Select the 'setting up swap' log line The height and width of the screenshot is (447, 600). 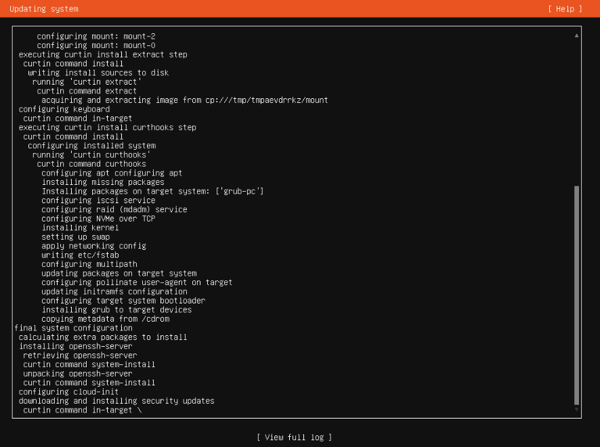75,237
